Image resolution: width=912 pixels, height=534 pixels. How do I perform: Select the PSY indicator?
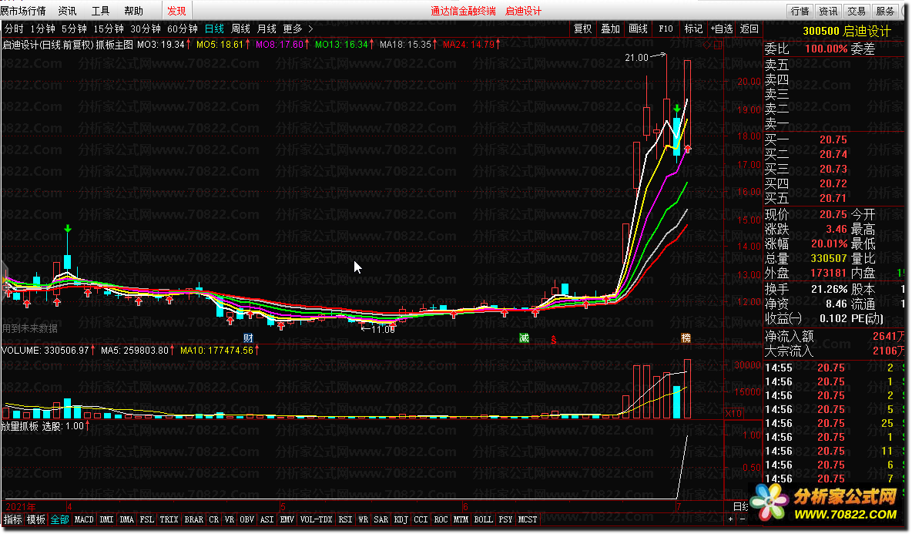(505, 519)
